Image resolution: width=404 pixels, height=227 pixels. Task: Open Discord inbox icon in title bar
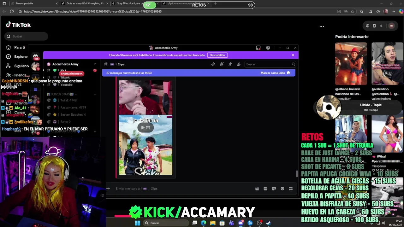[258, 48]
